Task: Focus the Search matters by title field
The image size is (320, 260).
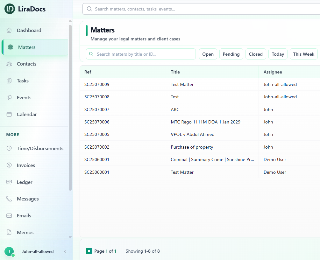Action: point(145,54)
